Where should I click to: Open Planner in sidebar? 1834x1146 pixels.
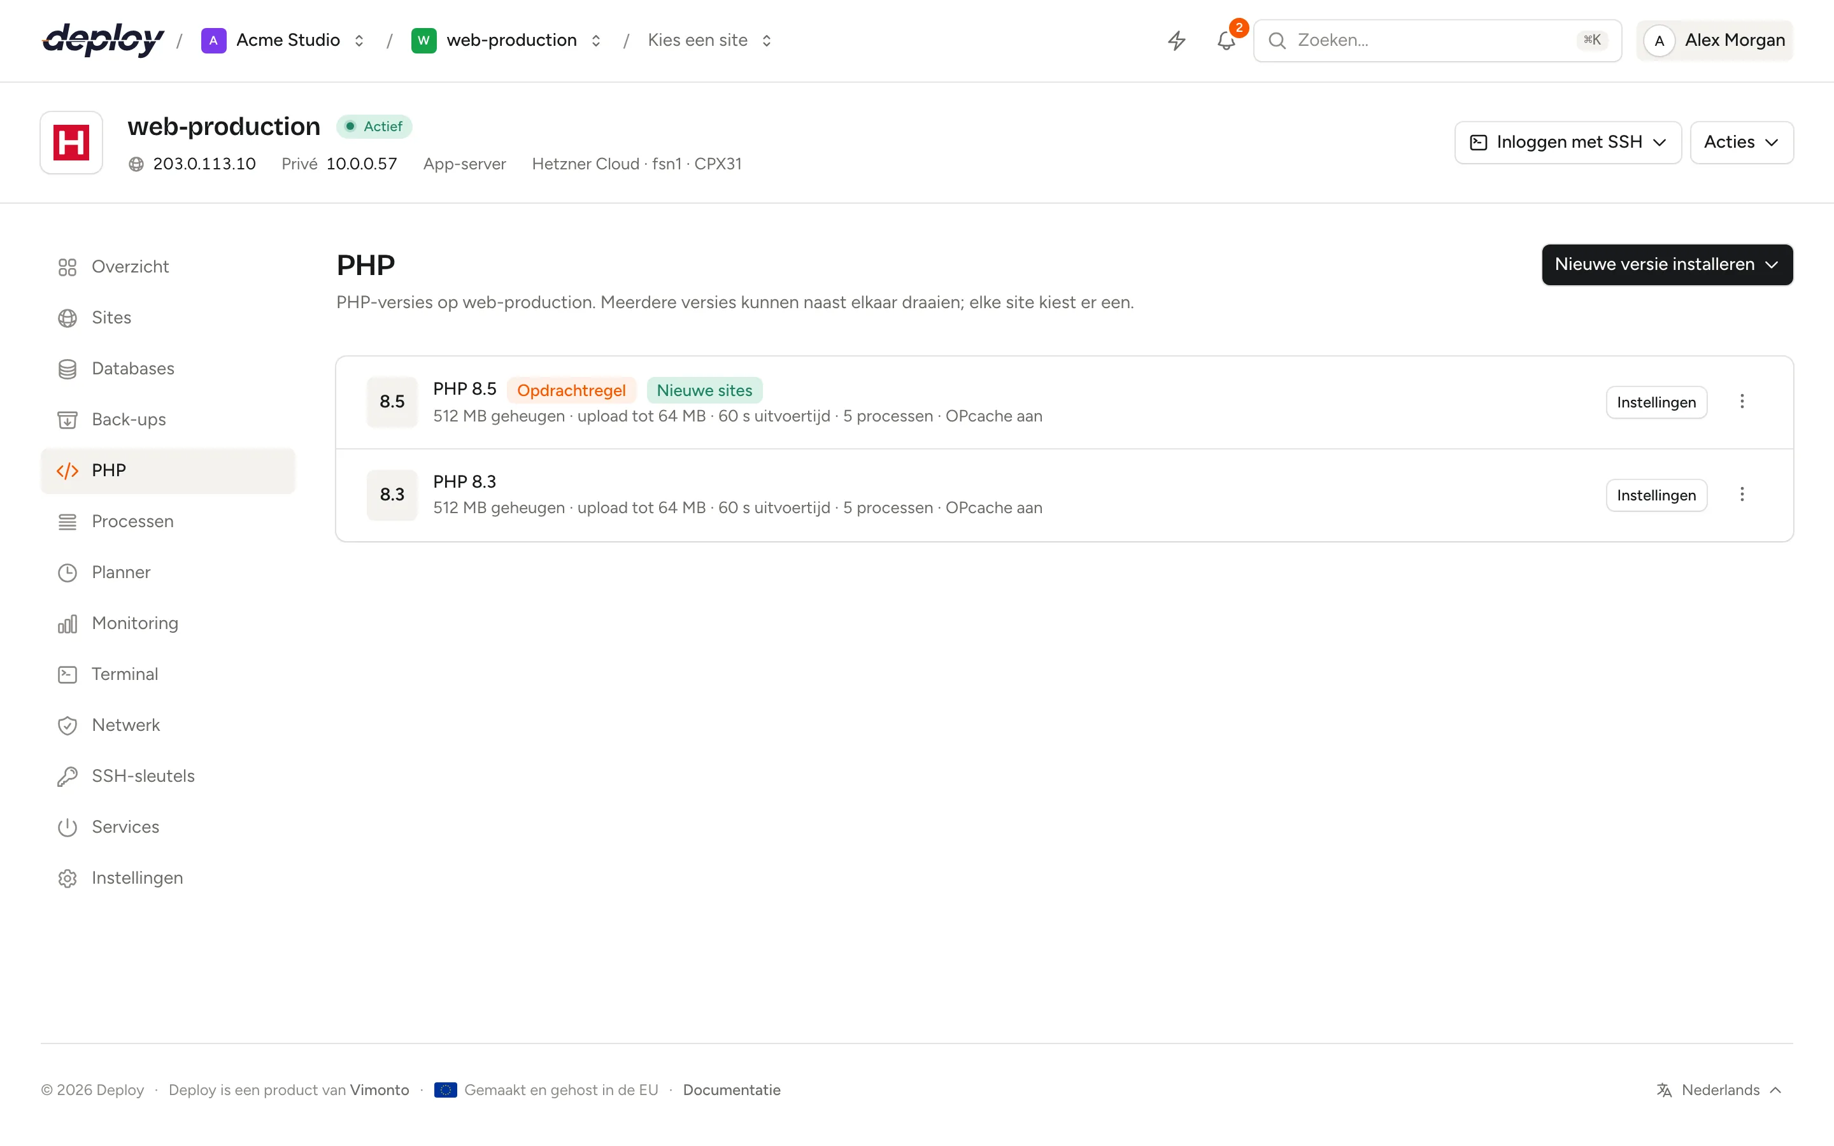click(167, 572)
